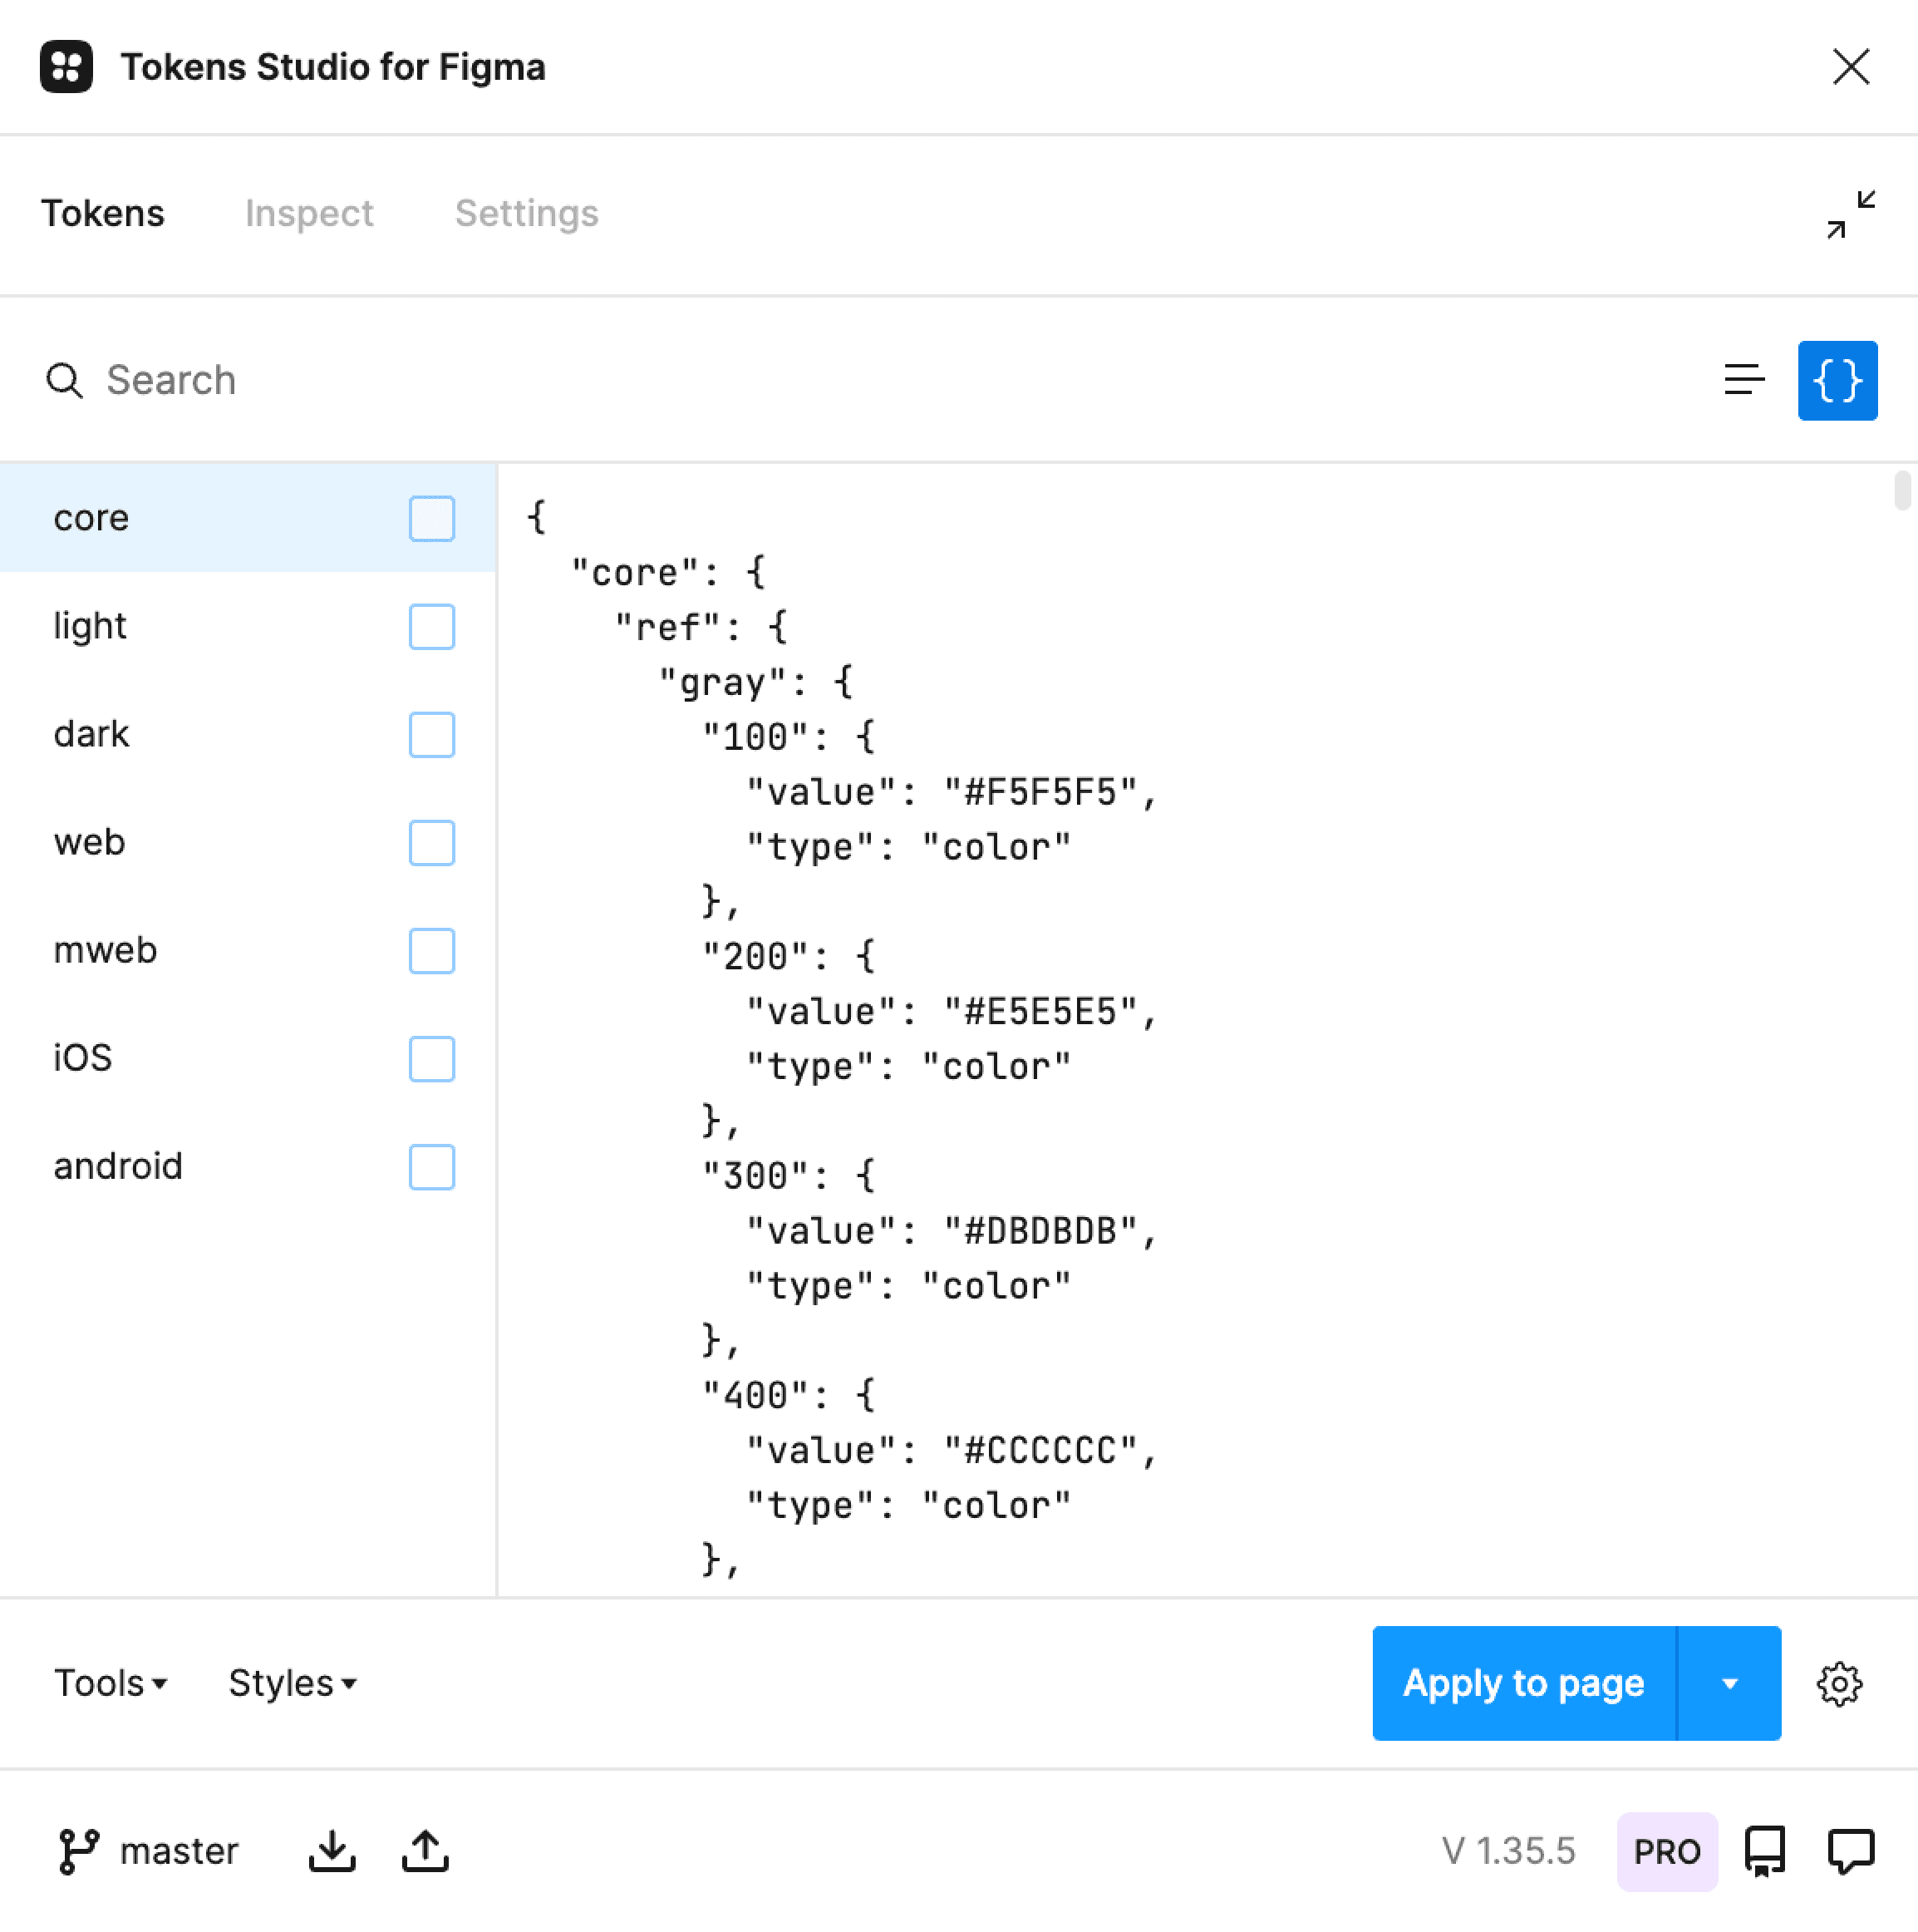This screenshot has height=1932, width=1918.
Task: Enable the light token set checkbox
Action: coord(432,626)
